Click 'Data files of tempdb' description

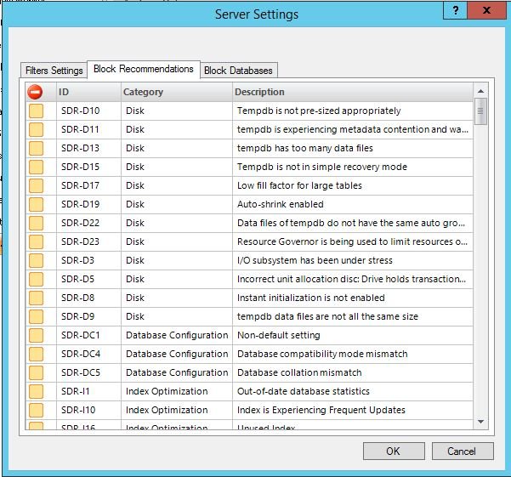[351, 223]
